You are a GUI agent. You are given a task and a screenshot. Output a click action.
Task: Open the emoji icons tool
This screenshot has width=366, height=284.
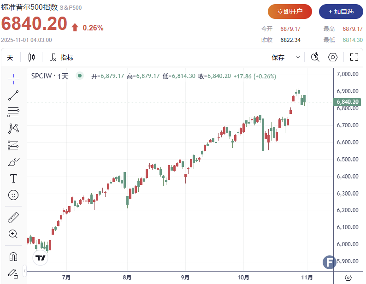tap(13, 195)
